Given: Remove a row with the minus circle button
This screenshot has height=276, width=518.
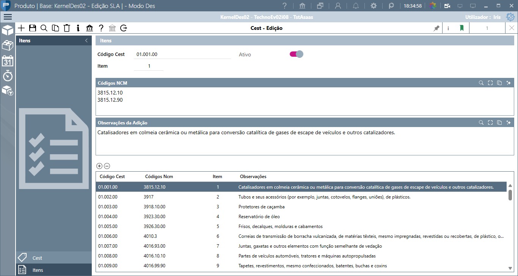Looking at the screenshot, I should [107, 166].
